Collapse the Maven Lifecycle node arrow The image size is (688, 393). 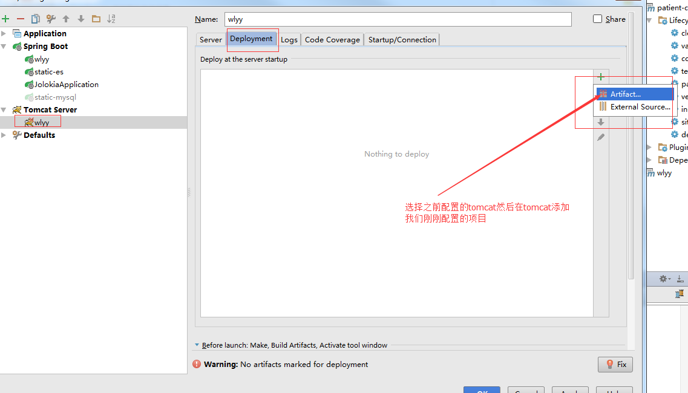(x=649, y=20)
